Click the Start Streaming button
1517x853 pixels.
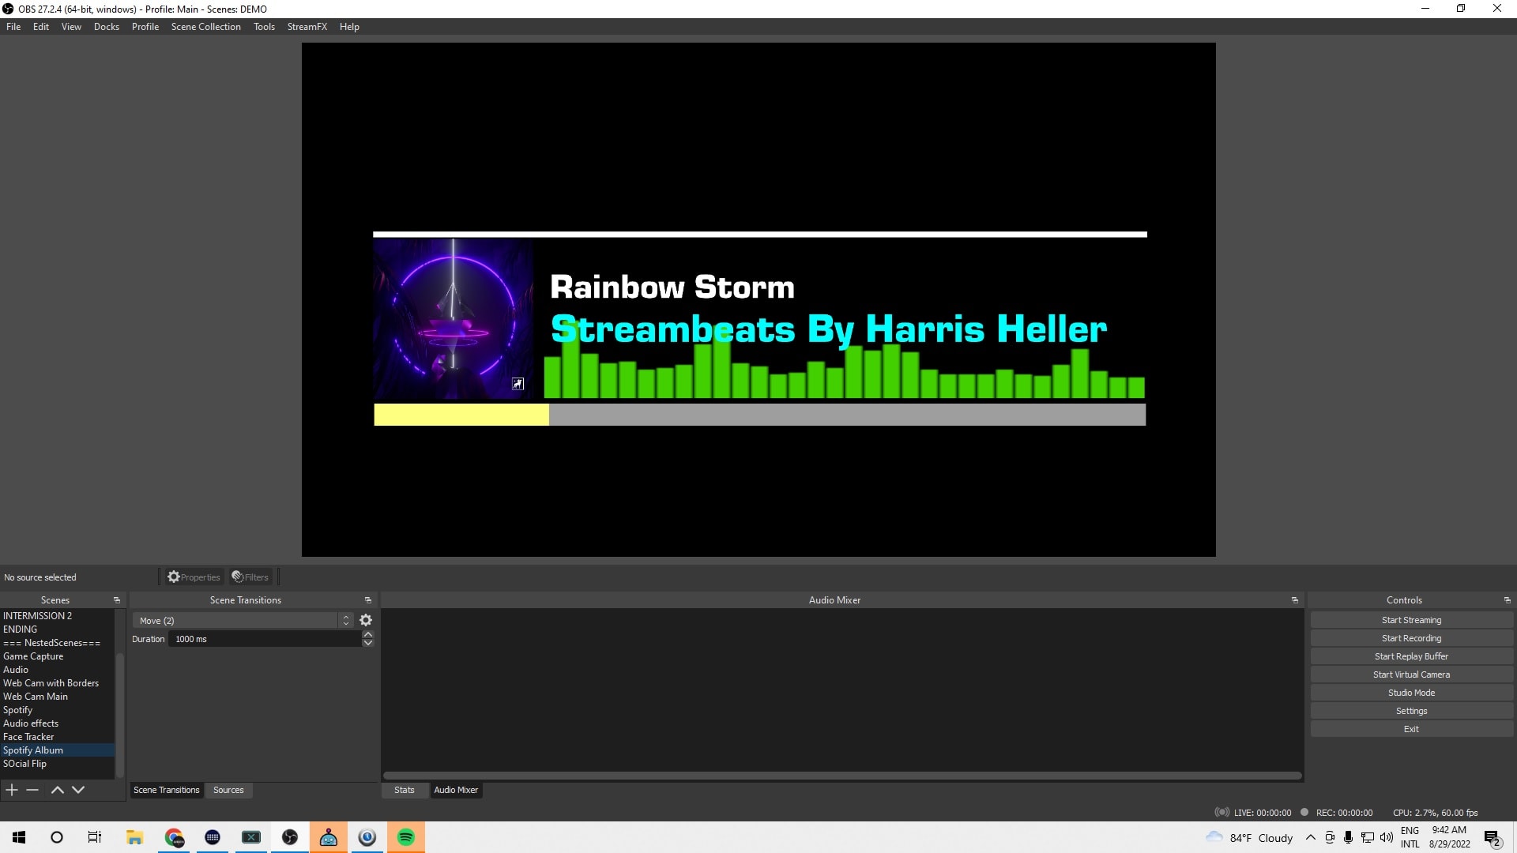click(1410, 620)
